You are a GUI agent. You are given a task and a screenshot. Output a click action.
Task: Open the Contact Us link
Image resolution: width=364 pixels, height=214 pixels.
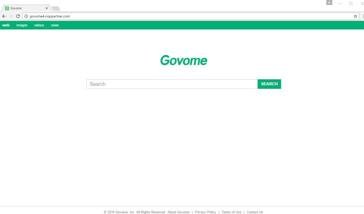click(255, 212)
